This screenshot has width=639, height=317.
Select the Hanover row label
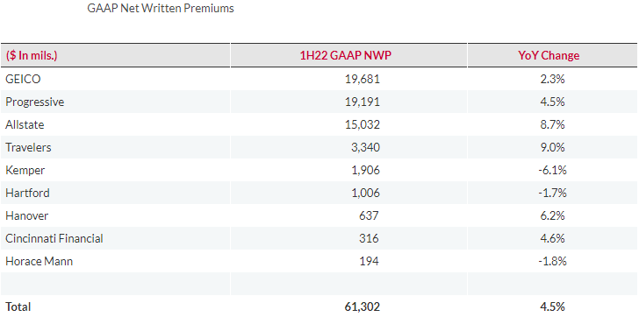[x=27, y=215]
